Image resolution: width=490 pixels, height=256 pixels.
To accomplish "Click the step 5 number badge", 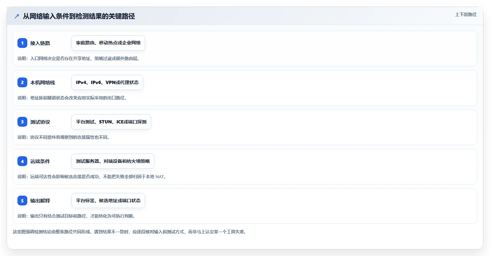I will click(22, 201).
